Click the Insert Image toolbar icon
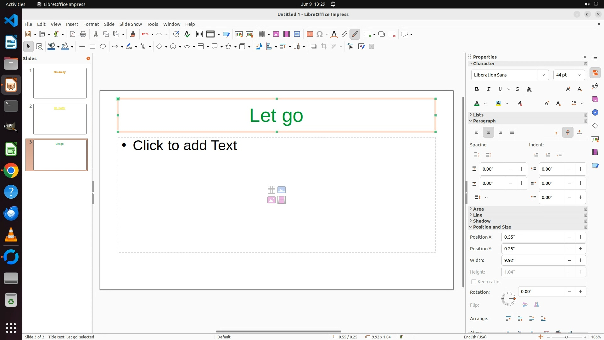Image resolution: width=604 pixels, height=340 pixels. 276,34
